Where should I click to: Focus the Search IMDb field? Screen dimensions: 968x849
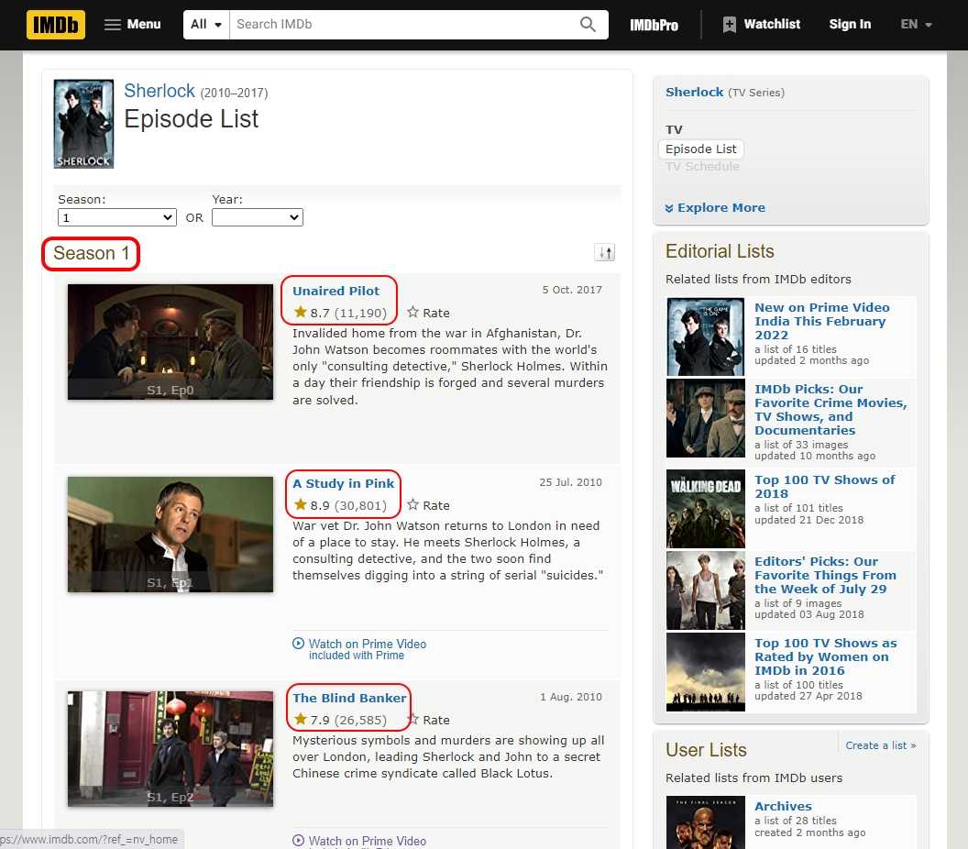pos(401,25)
